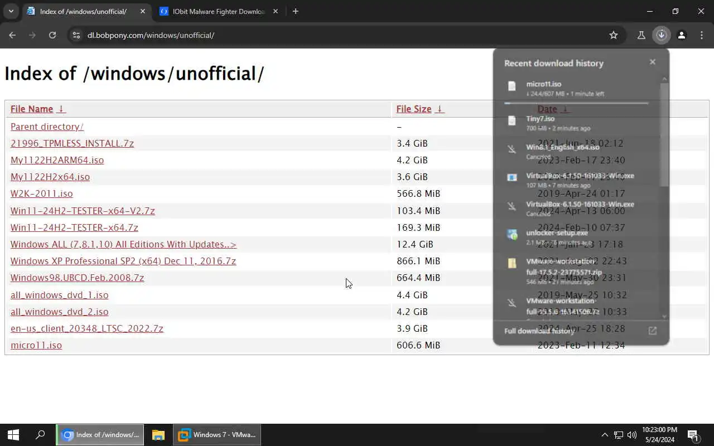Screen dimensions: 714x446
Task: Switch to the IObit Malware Fighter Download tab
Action: coord(219,11)
